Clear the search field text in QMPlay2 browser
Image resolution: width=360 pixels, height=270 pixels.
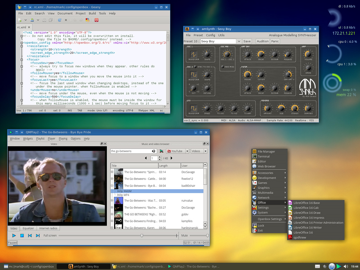pos(154,151)
